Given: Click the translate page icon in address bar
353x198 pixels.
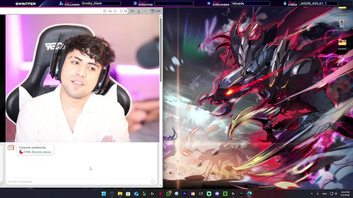Looking at the screenshot, I should pos(110,11).
